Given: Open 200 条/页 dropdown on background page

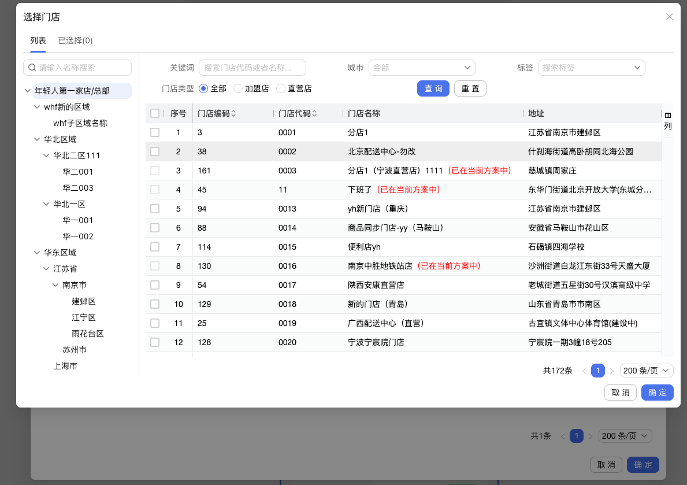Looking at the screenshot, I should pyautogui.click(x=625, y=436).
